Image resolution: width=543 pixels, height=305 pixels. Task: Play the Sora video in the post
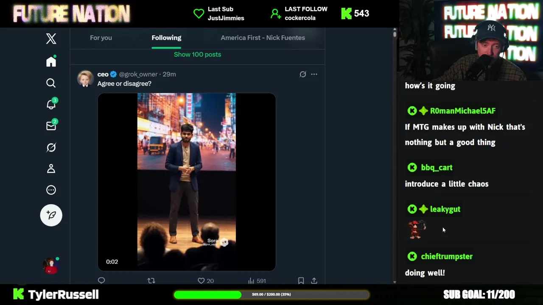(x=187, y=182)
